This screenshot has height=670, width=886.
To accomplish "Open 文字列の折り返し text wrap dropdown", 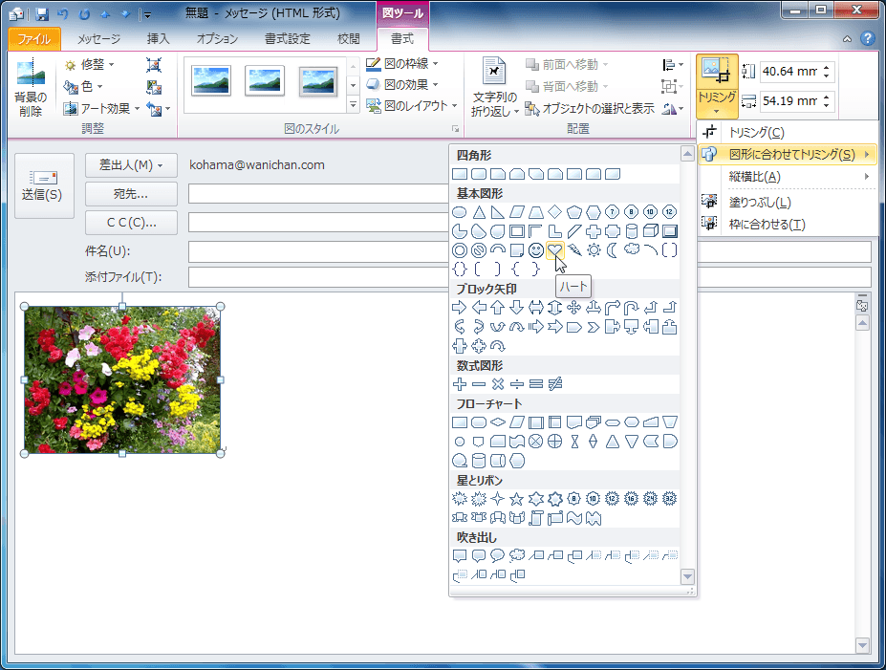I will [x=494, y=87].
